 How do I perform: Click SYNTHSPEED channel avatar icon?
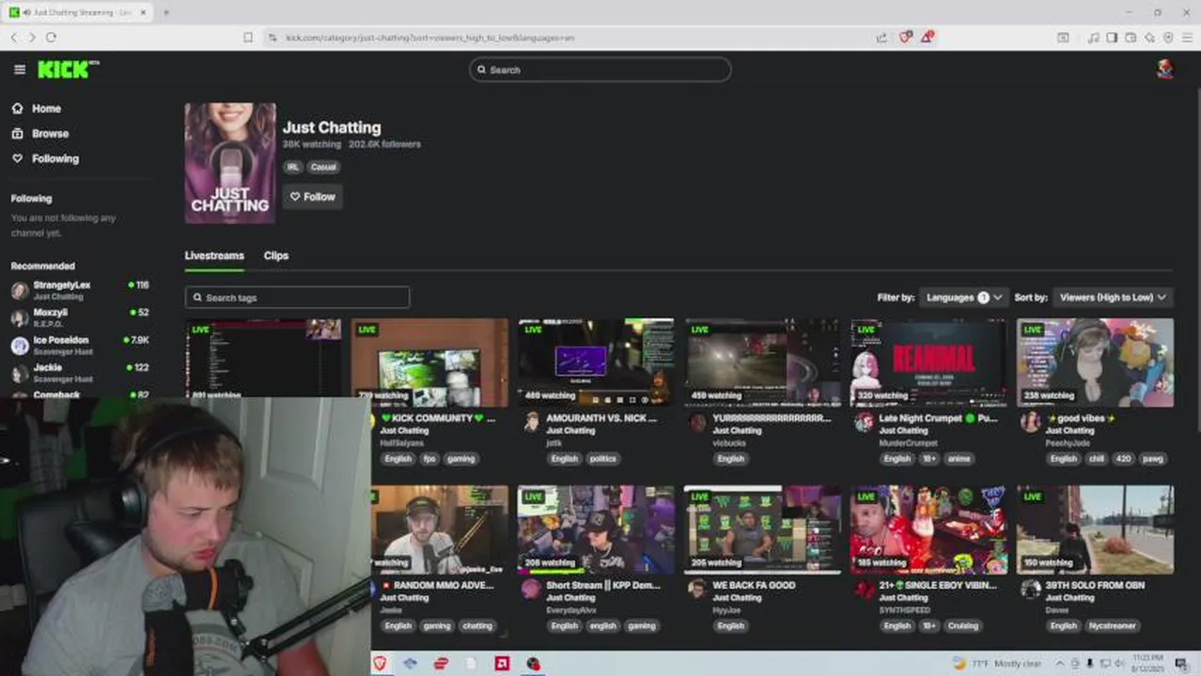[x=865, y=590]
